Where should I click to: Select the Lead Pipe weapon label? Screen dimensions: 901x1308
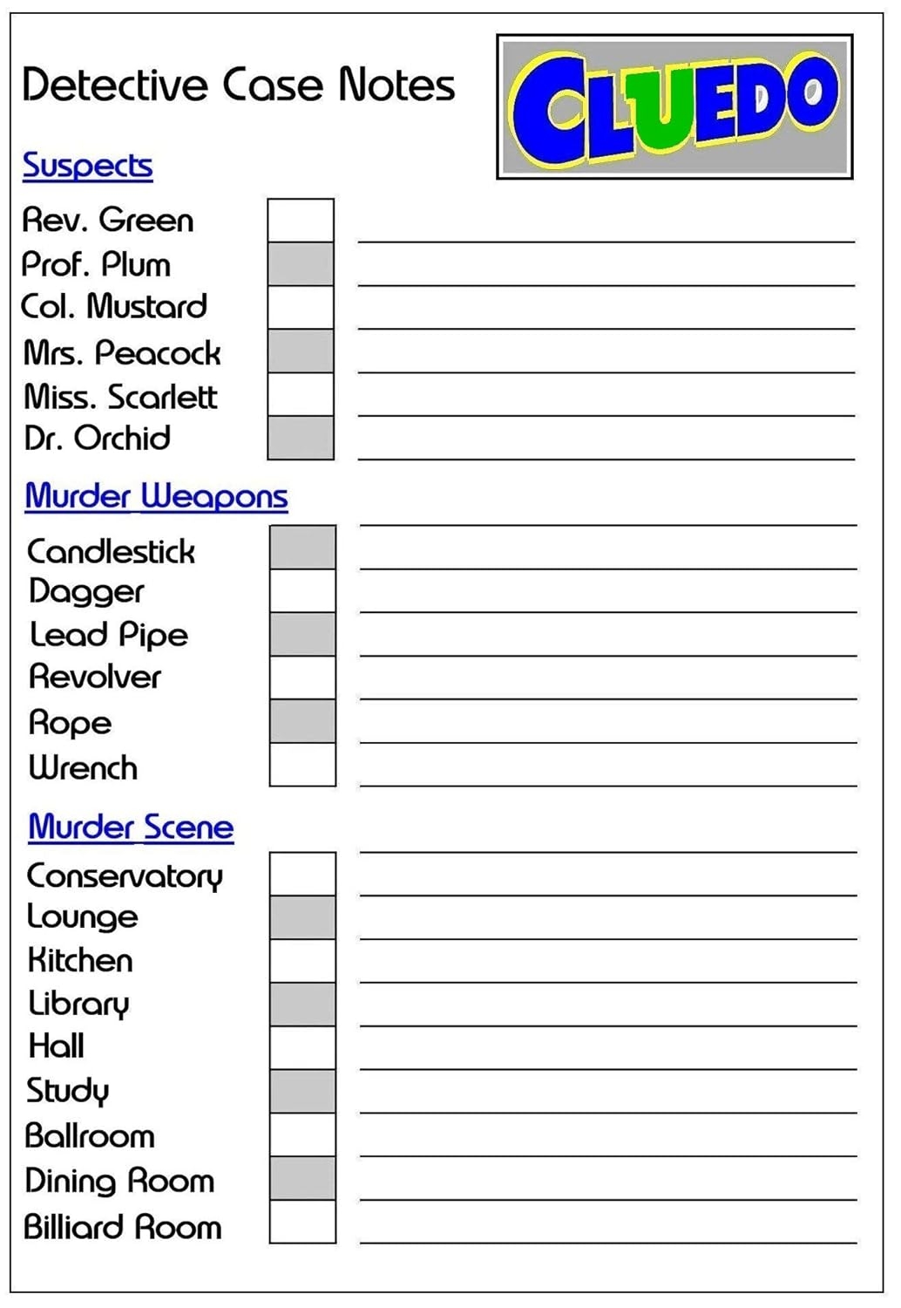(x=109, y=635)
